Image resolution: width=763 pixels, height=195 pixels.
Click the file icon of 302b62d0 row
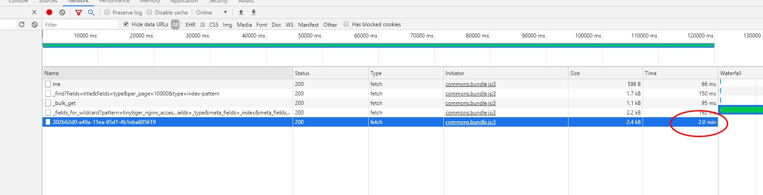coord(48,122)
